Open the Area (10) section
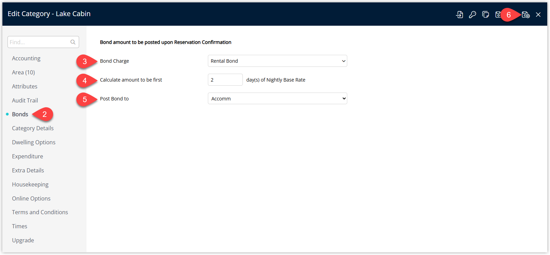 coord(24,72)
